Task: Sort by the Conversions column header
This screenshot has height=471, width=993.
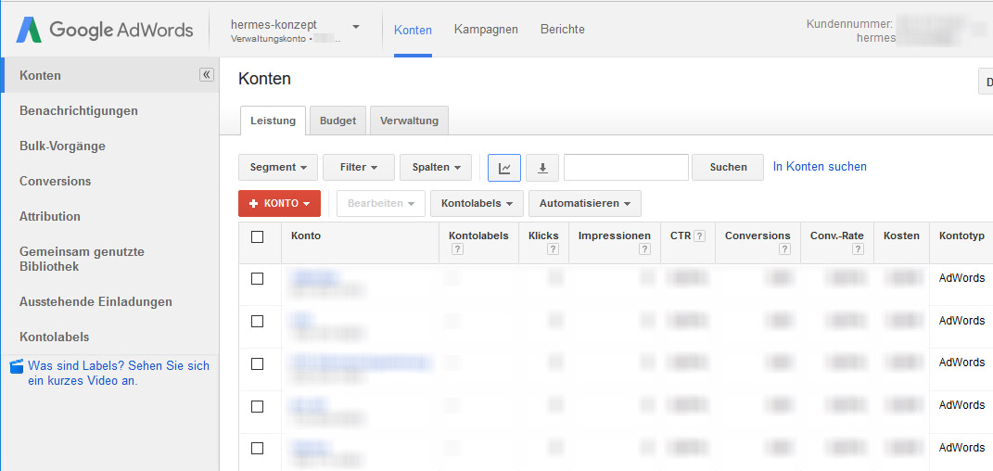Action: [x=757, y=236]
